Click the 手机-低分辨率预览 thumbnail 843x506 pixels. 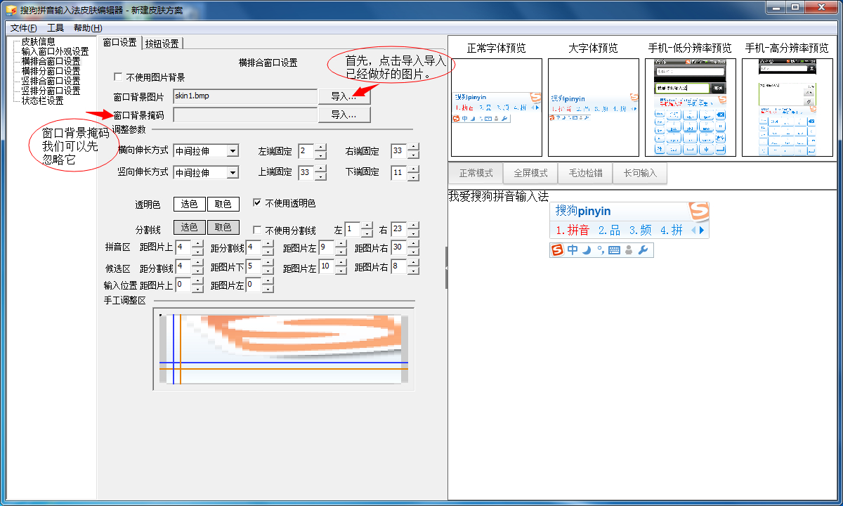click(x=691, y=108)
